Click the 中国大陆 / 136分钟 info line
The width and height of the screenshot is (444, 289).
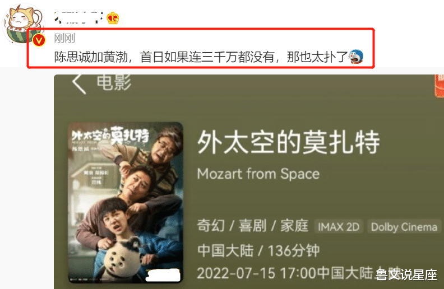click(258, 250)
